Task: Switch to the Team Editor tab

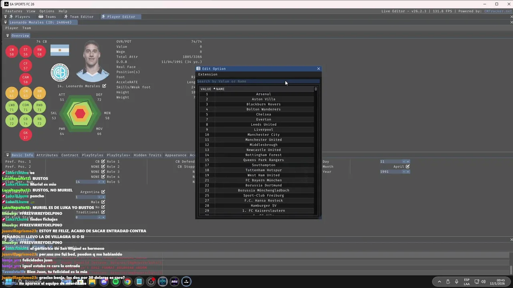Action: coord(79,17)
